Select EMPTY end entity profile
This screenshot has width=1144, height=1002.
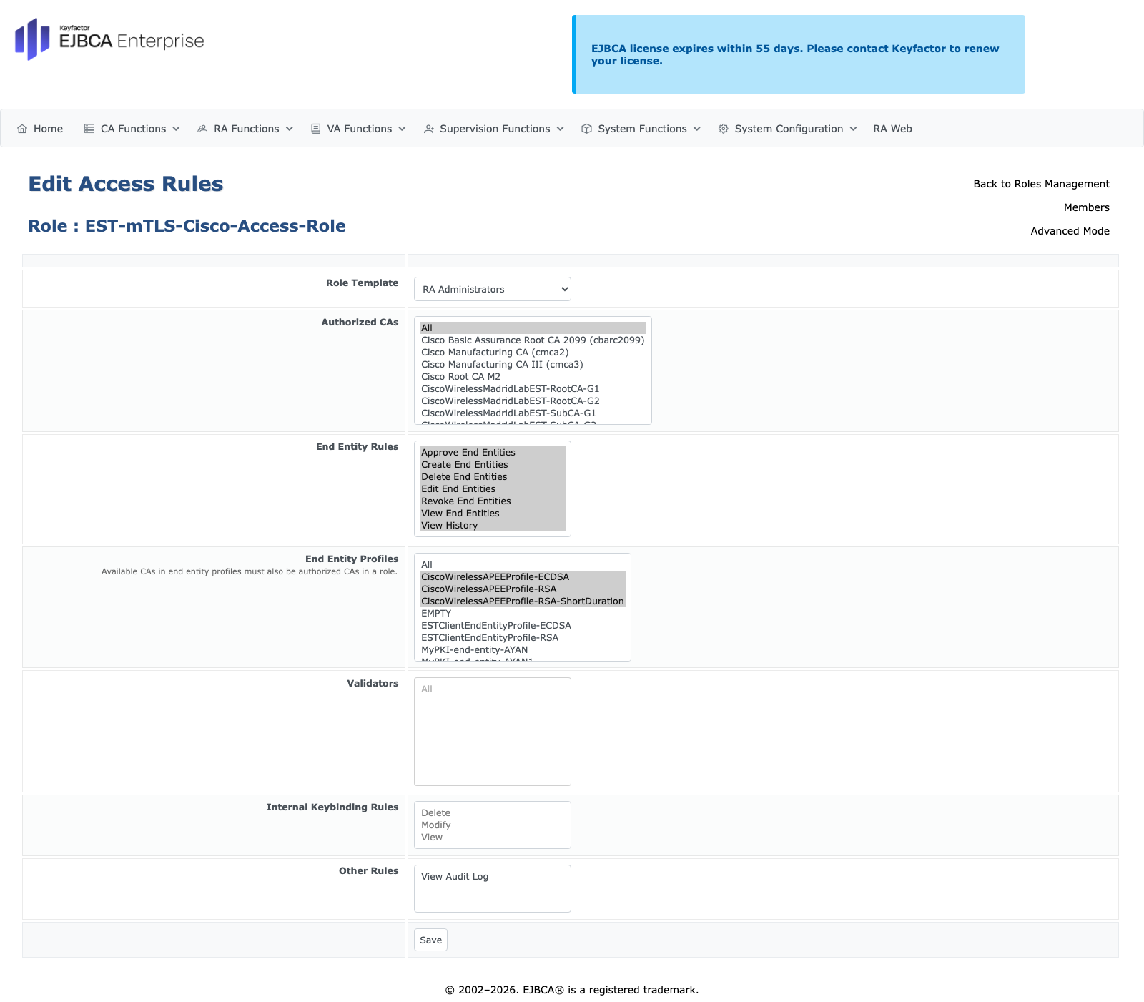click(523, 614)
